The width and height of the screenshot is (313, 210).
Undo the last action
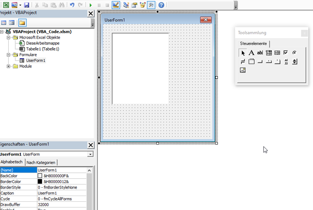(x=72, y=5)
